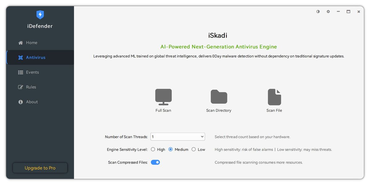The image size is (370, 185).
Task: Disable the Scan Compressed Files switch
Action: pos(155,162)
